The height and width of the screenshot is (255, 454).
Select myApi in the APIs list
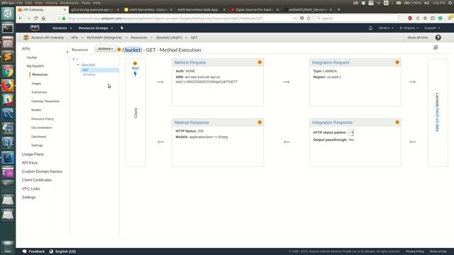[x=31, y=57]
